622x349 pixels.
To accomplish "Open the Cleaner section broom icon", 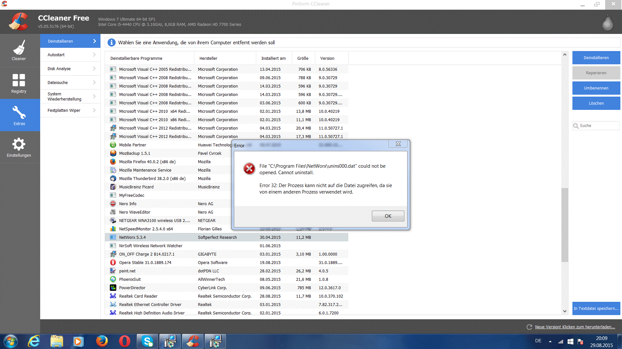I will tap(19, 48).
